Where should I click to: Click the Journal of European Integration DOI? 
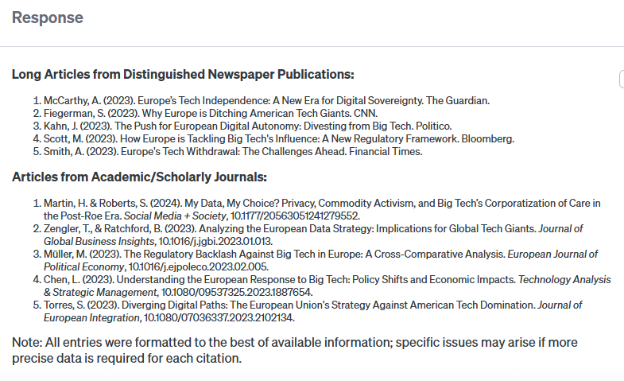click(219, 317)
